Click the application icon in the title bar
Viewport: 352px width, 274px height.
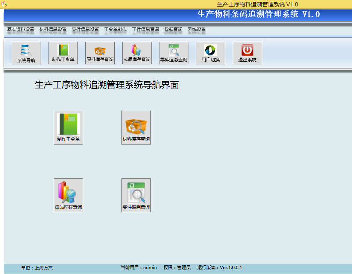pyautogui.click(x=4, y=4)
